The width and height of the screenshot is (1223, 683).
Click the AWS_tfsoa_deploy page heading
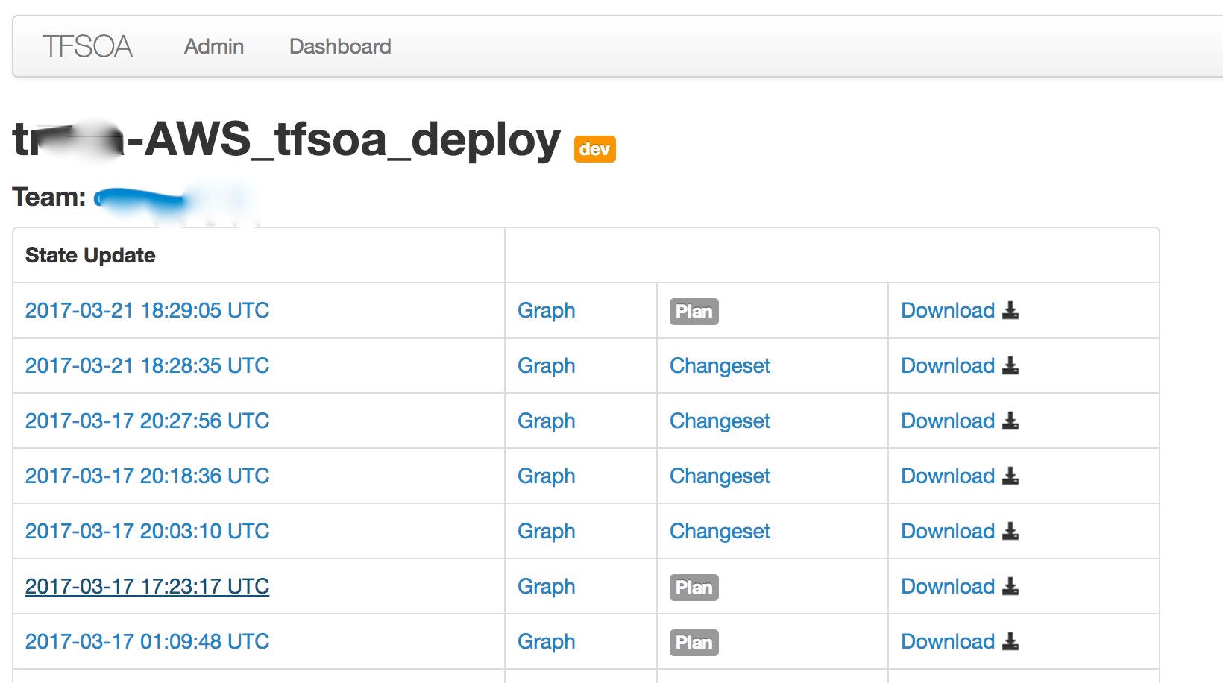coord(286,139)
